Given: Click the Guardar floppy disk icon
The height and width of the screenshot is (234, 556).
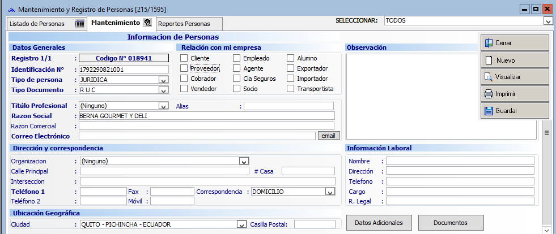Looking at the screenshot, I should 488,111.
